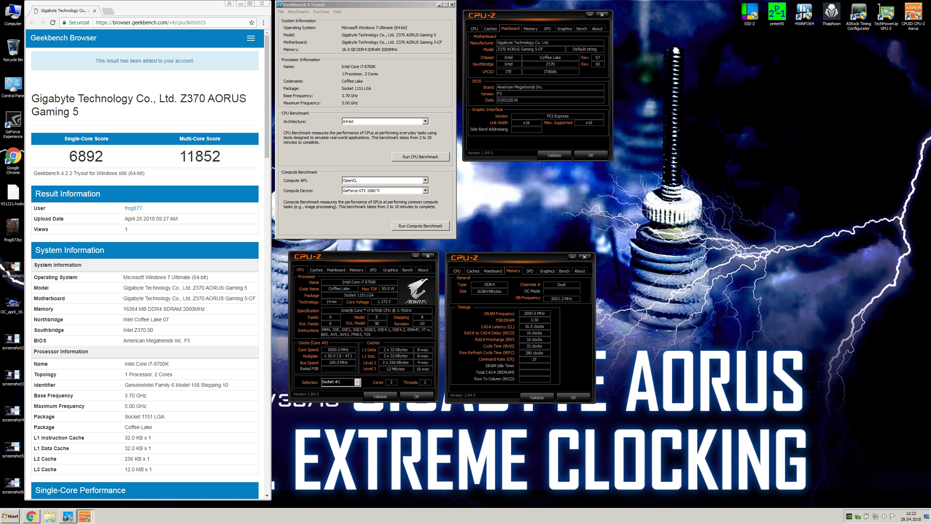Screen dimensions: 931x524
Task: Click the Core Voltage value 1.272 V
Action: 384,302
